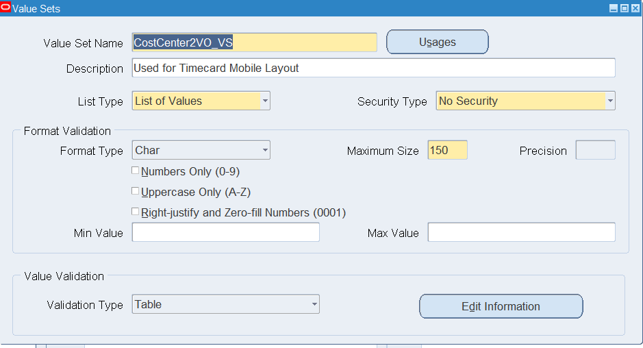Maximize the Value Sets window
The height and width of the screenshot is (348, 643).
pyautogui.click(x=624, y=8)
